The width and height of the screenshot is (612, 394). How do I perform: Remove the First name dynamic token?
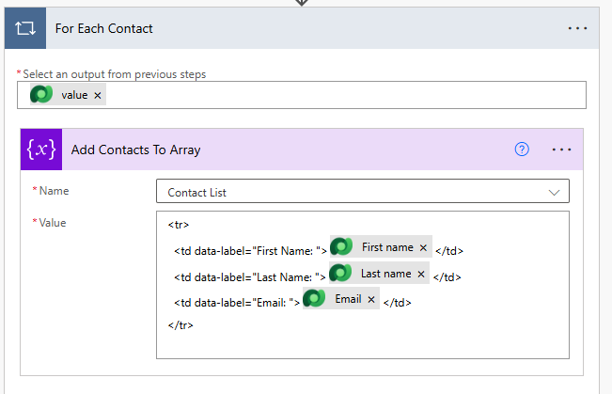[x=423, y=248]
